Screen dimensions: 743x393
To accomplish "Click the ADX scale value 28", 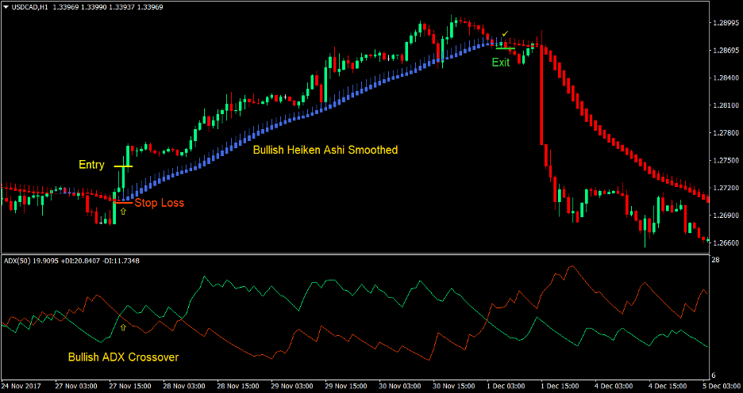I will [x=715, y=261].
